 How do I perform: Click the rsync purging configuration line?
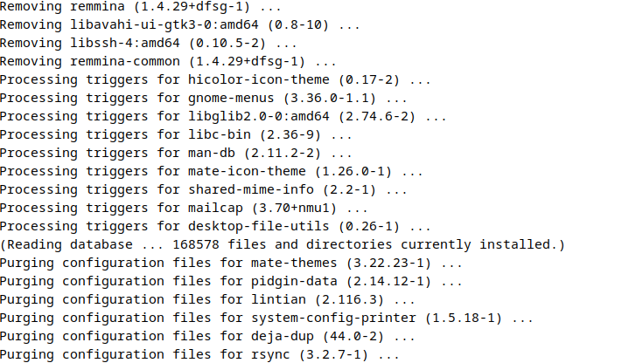199,355
